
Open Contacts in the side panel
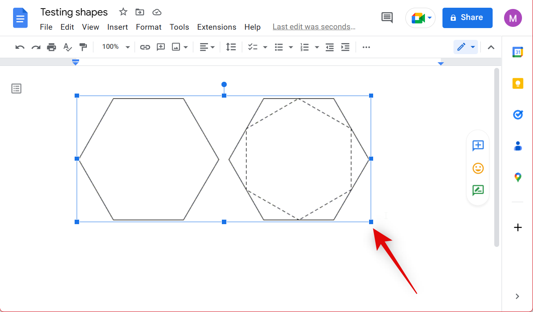click(x=518, y=146)
